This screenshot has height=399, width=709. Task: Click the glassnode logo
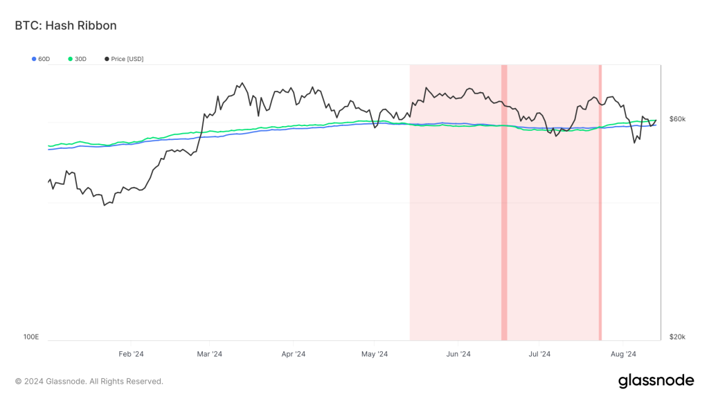(655, 380)
